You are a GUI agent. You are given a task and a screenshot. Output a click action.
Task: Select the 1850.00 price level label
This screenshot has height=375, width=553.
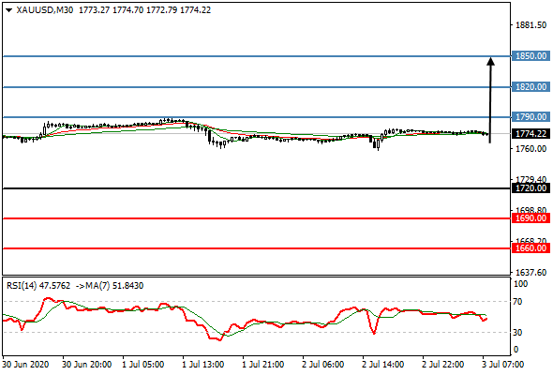coord(531,56)
